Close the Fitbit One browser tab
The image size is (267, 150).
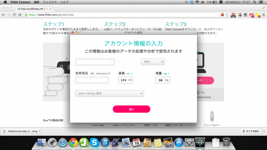pyautogui.click(x=50, y=9)
